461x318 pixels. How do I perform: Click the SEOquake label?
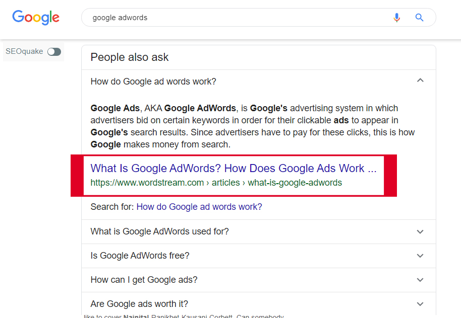click(x=24, y=51)
